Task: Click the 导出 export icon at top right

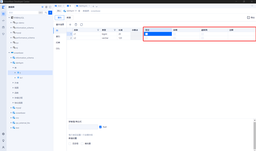Action: pos(251,17)
